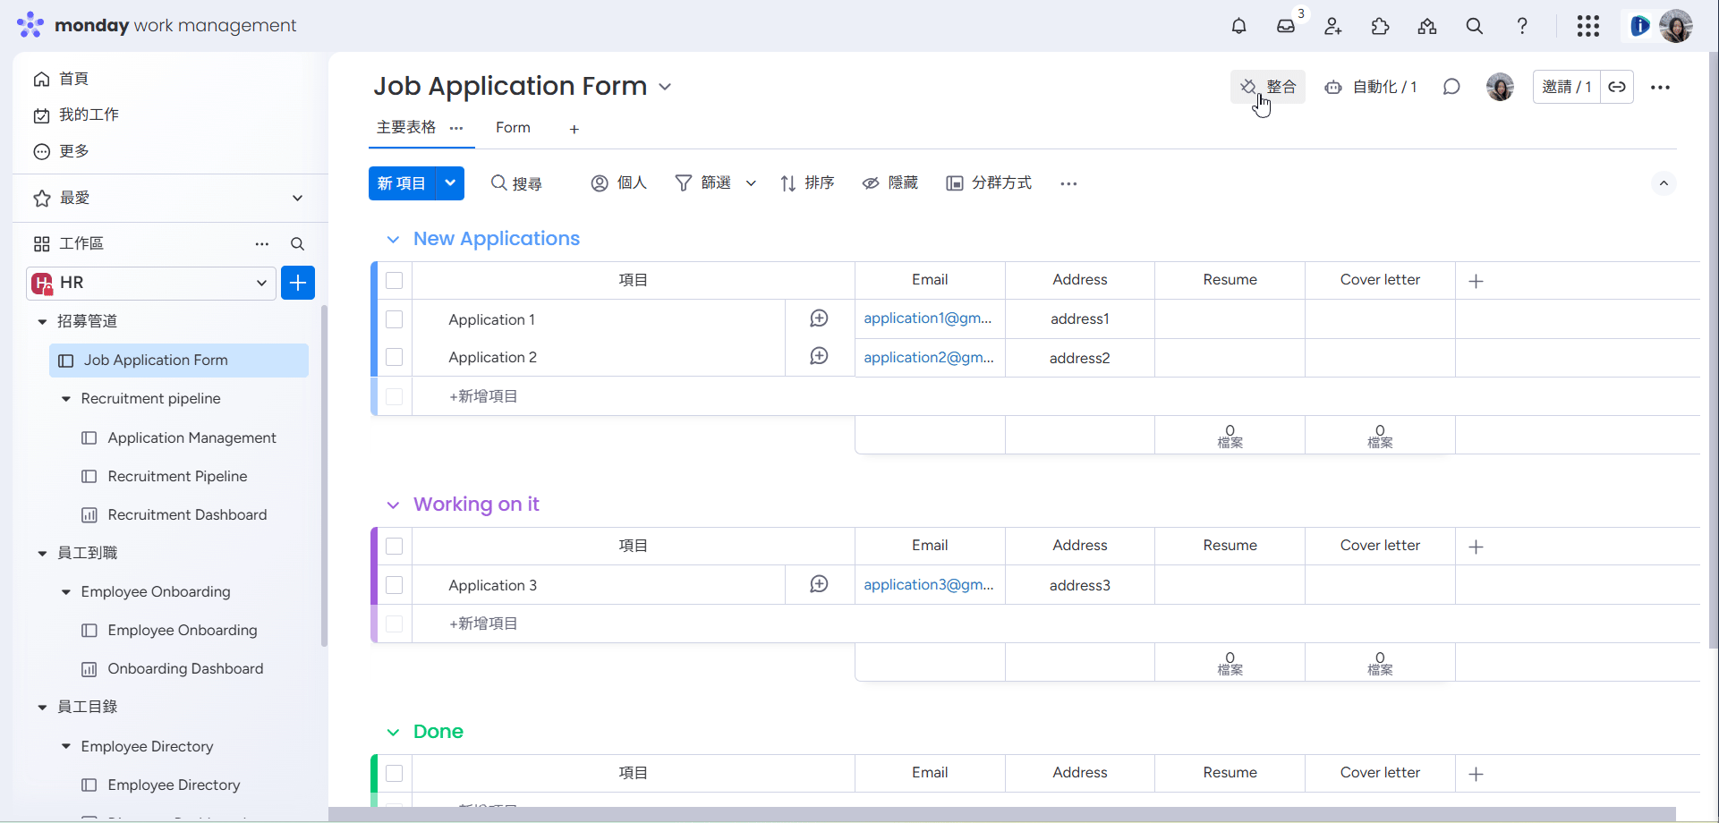Image resolution: width=1719 pixels, height=823 pixels.
Task: Check the Application 1 row checkbox
Action: (394, 319)
